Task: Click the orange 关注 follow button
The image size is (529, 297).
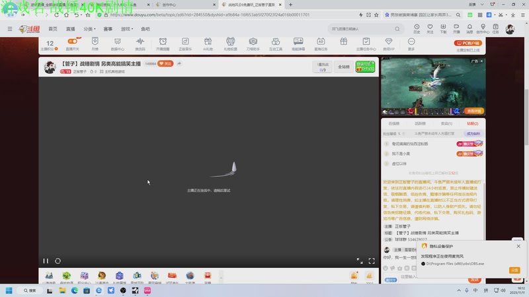Action: click(x=165, y=63)
